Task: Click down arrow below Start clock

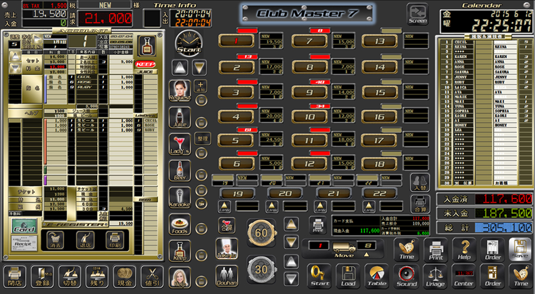Action: pyautogui.click(x=199, y=68)
